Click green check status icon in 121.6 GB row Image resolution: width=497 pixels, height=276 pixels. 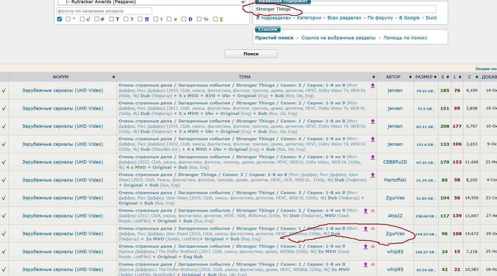[x=4, y=144]
